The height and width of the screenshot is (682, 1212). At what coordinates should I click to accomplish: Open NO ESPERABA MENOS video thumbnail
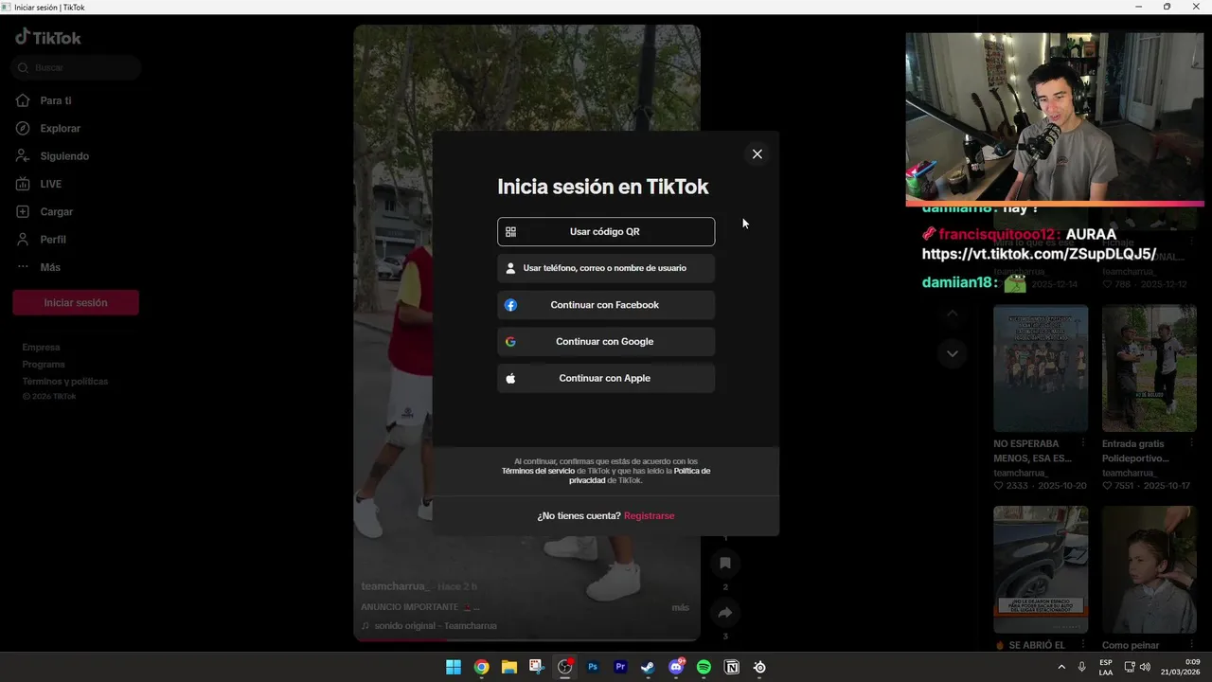[x=1041, y=368]
